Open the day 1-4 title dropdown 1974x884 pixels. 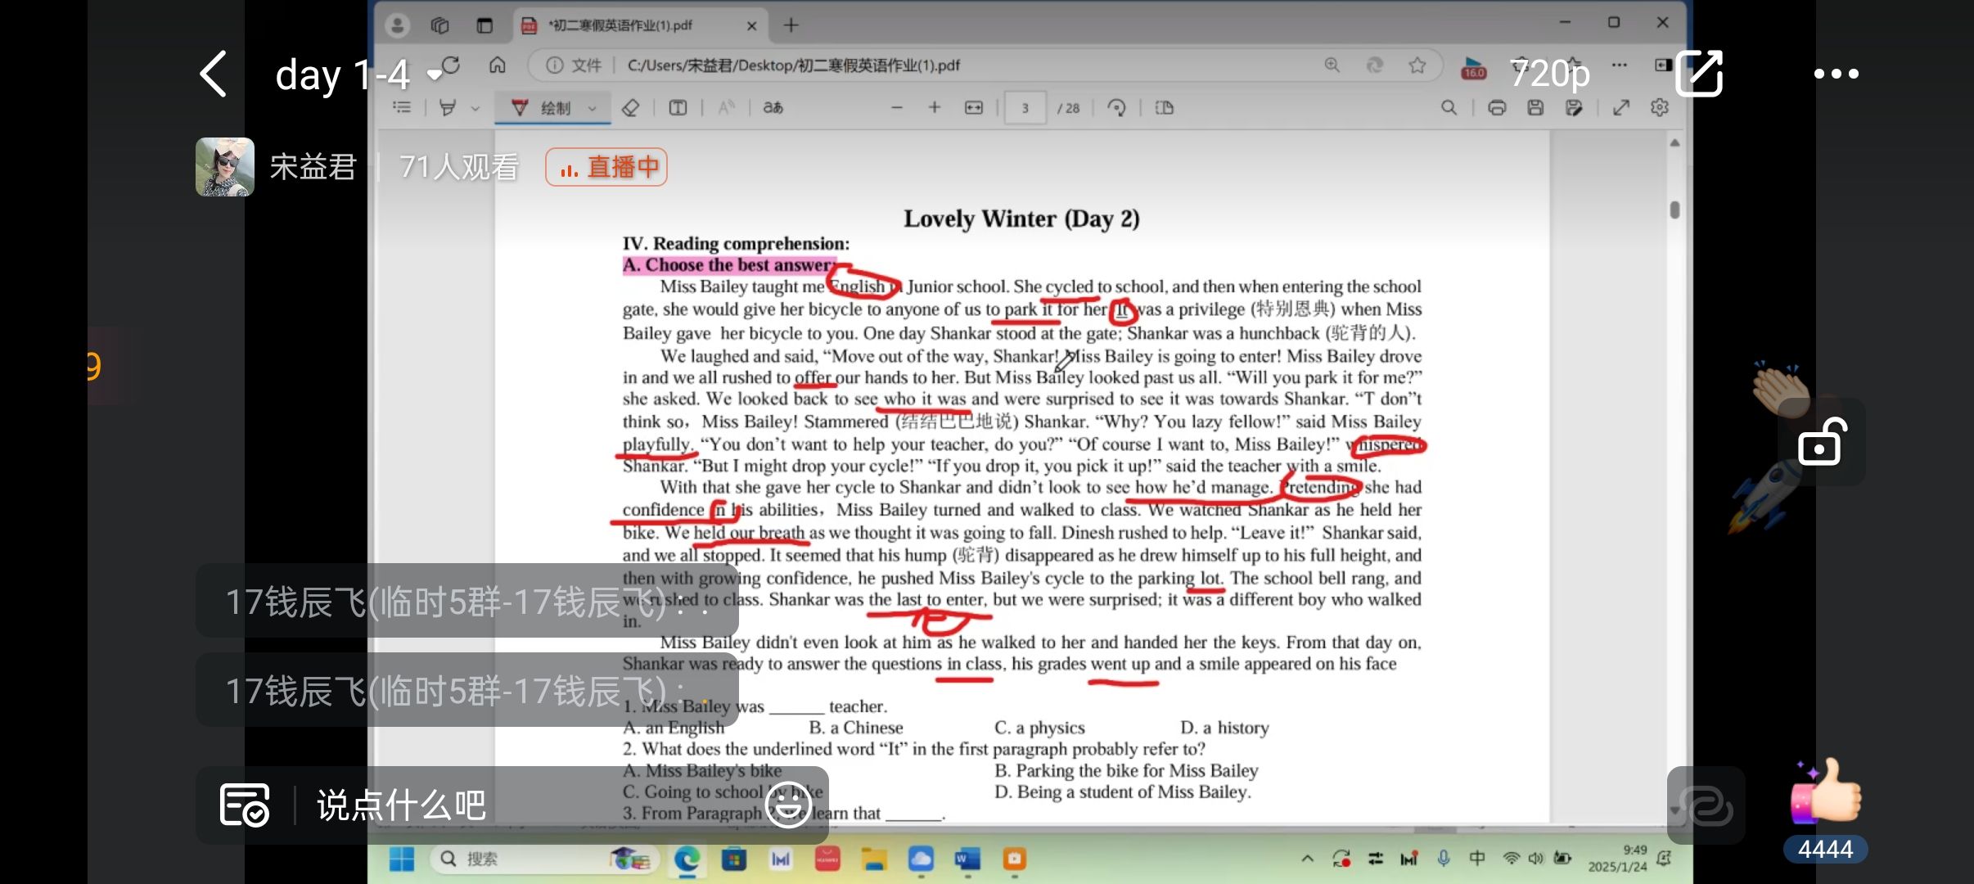point(435,75)
